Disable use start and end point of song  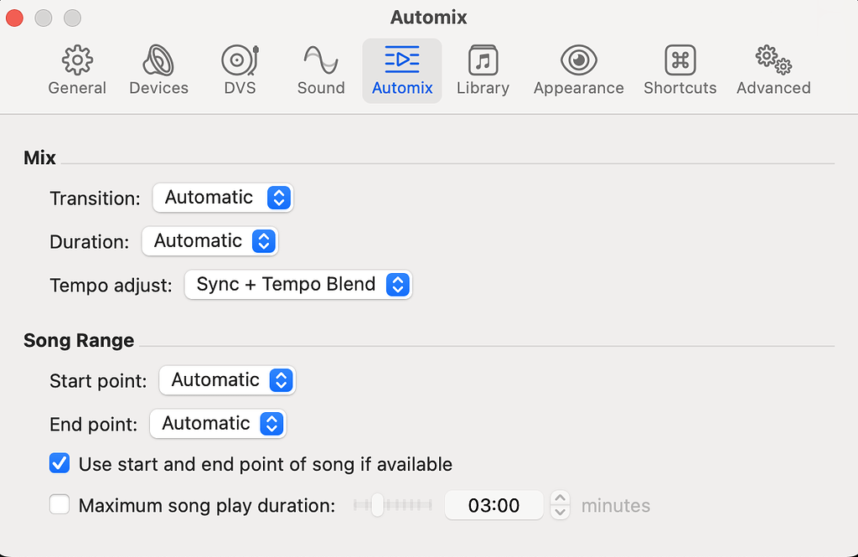click(59, 463)
